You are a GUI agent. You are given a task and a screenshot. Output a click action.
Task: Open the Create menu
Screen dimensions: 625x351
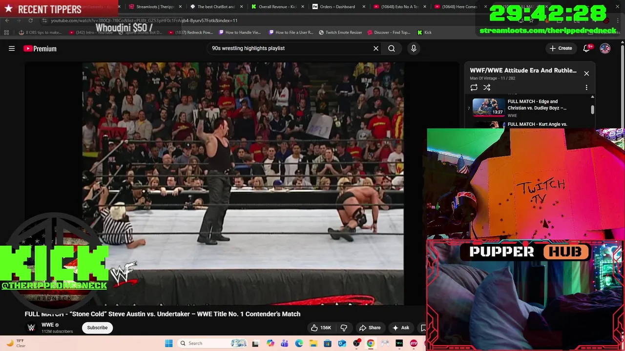point(561,48)
